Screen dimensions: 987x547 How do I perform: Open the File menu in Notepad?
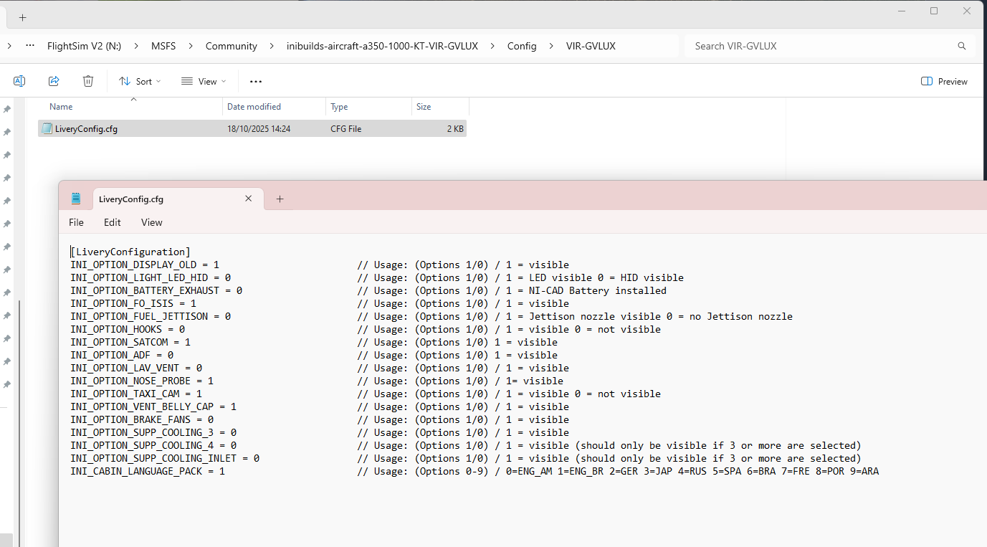76,222
